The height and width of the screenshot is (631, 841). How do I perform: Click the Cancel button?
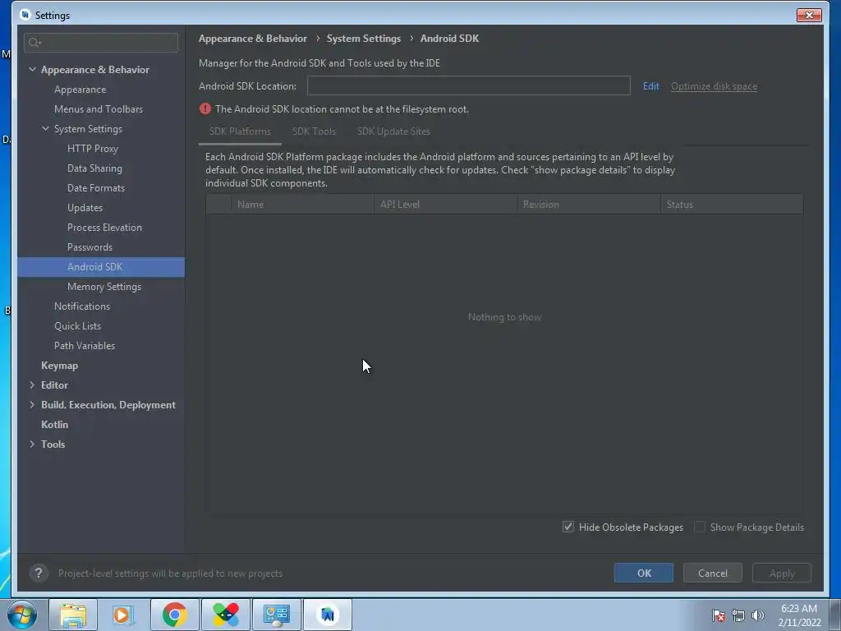[712, 573]
